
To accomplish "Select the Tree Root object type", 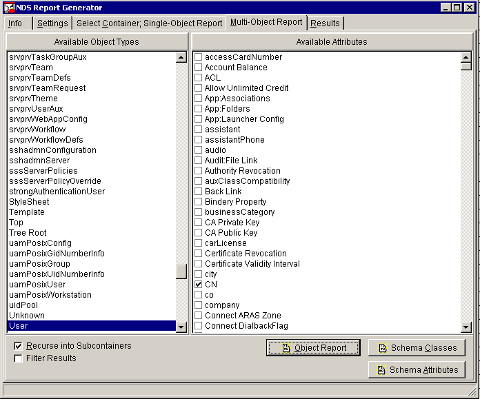I will click(92, 232).
